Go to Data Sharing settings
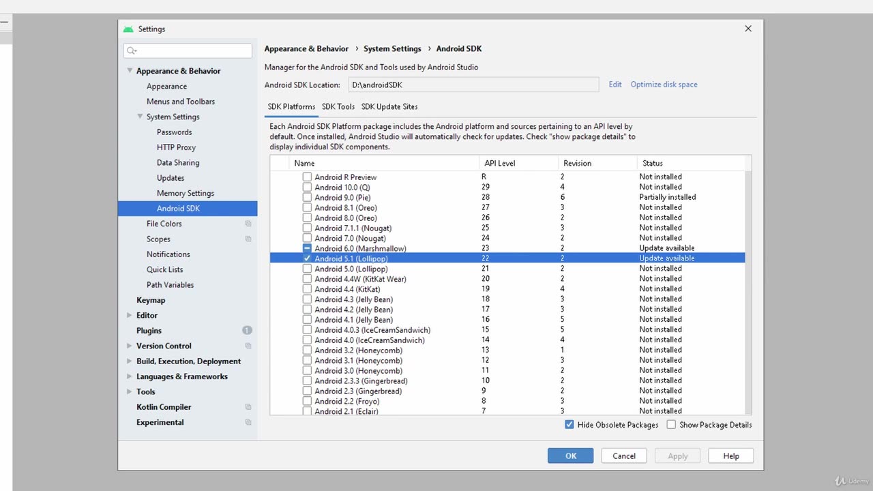The width and height of the screenshot is (873, 491). [178, 163]
